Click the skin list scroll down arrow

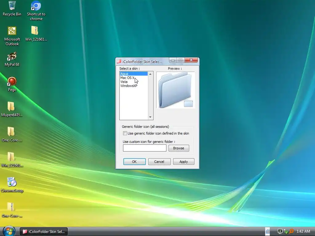(150, 117)
